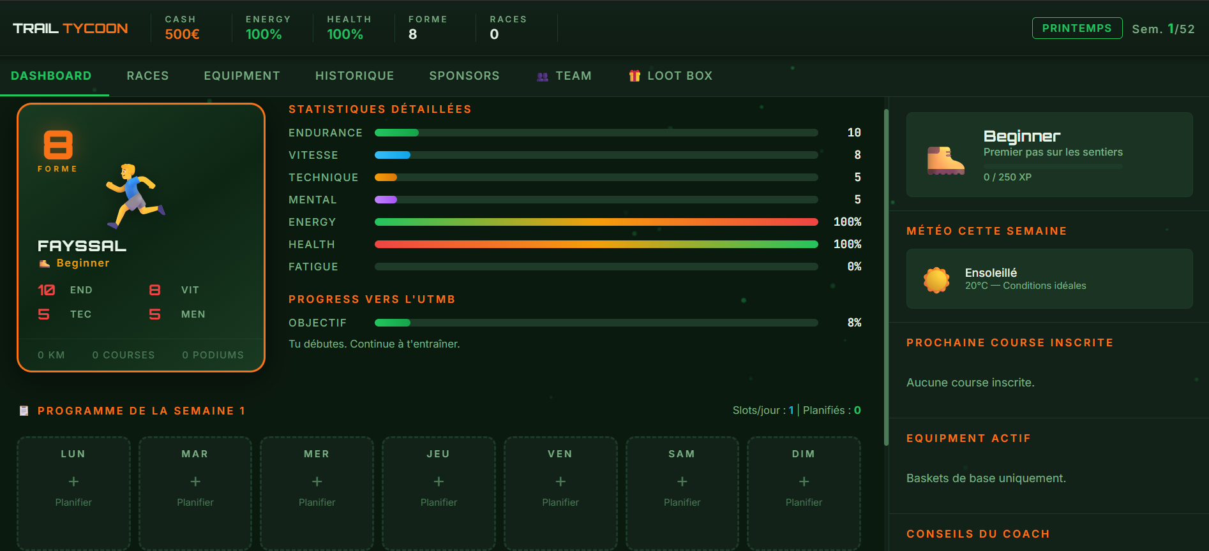Switch to the Races tab

click(x=147, y=76)
